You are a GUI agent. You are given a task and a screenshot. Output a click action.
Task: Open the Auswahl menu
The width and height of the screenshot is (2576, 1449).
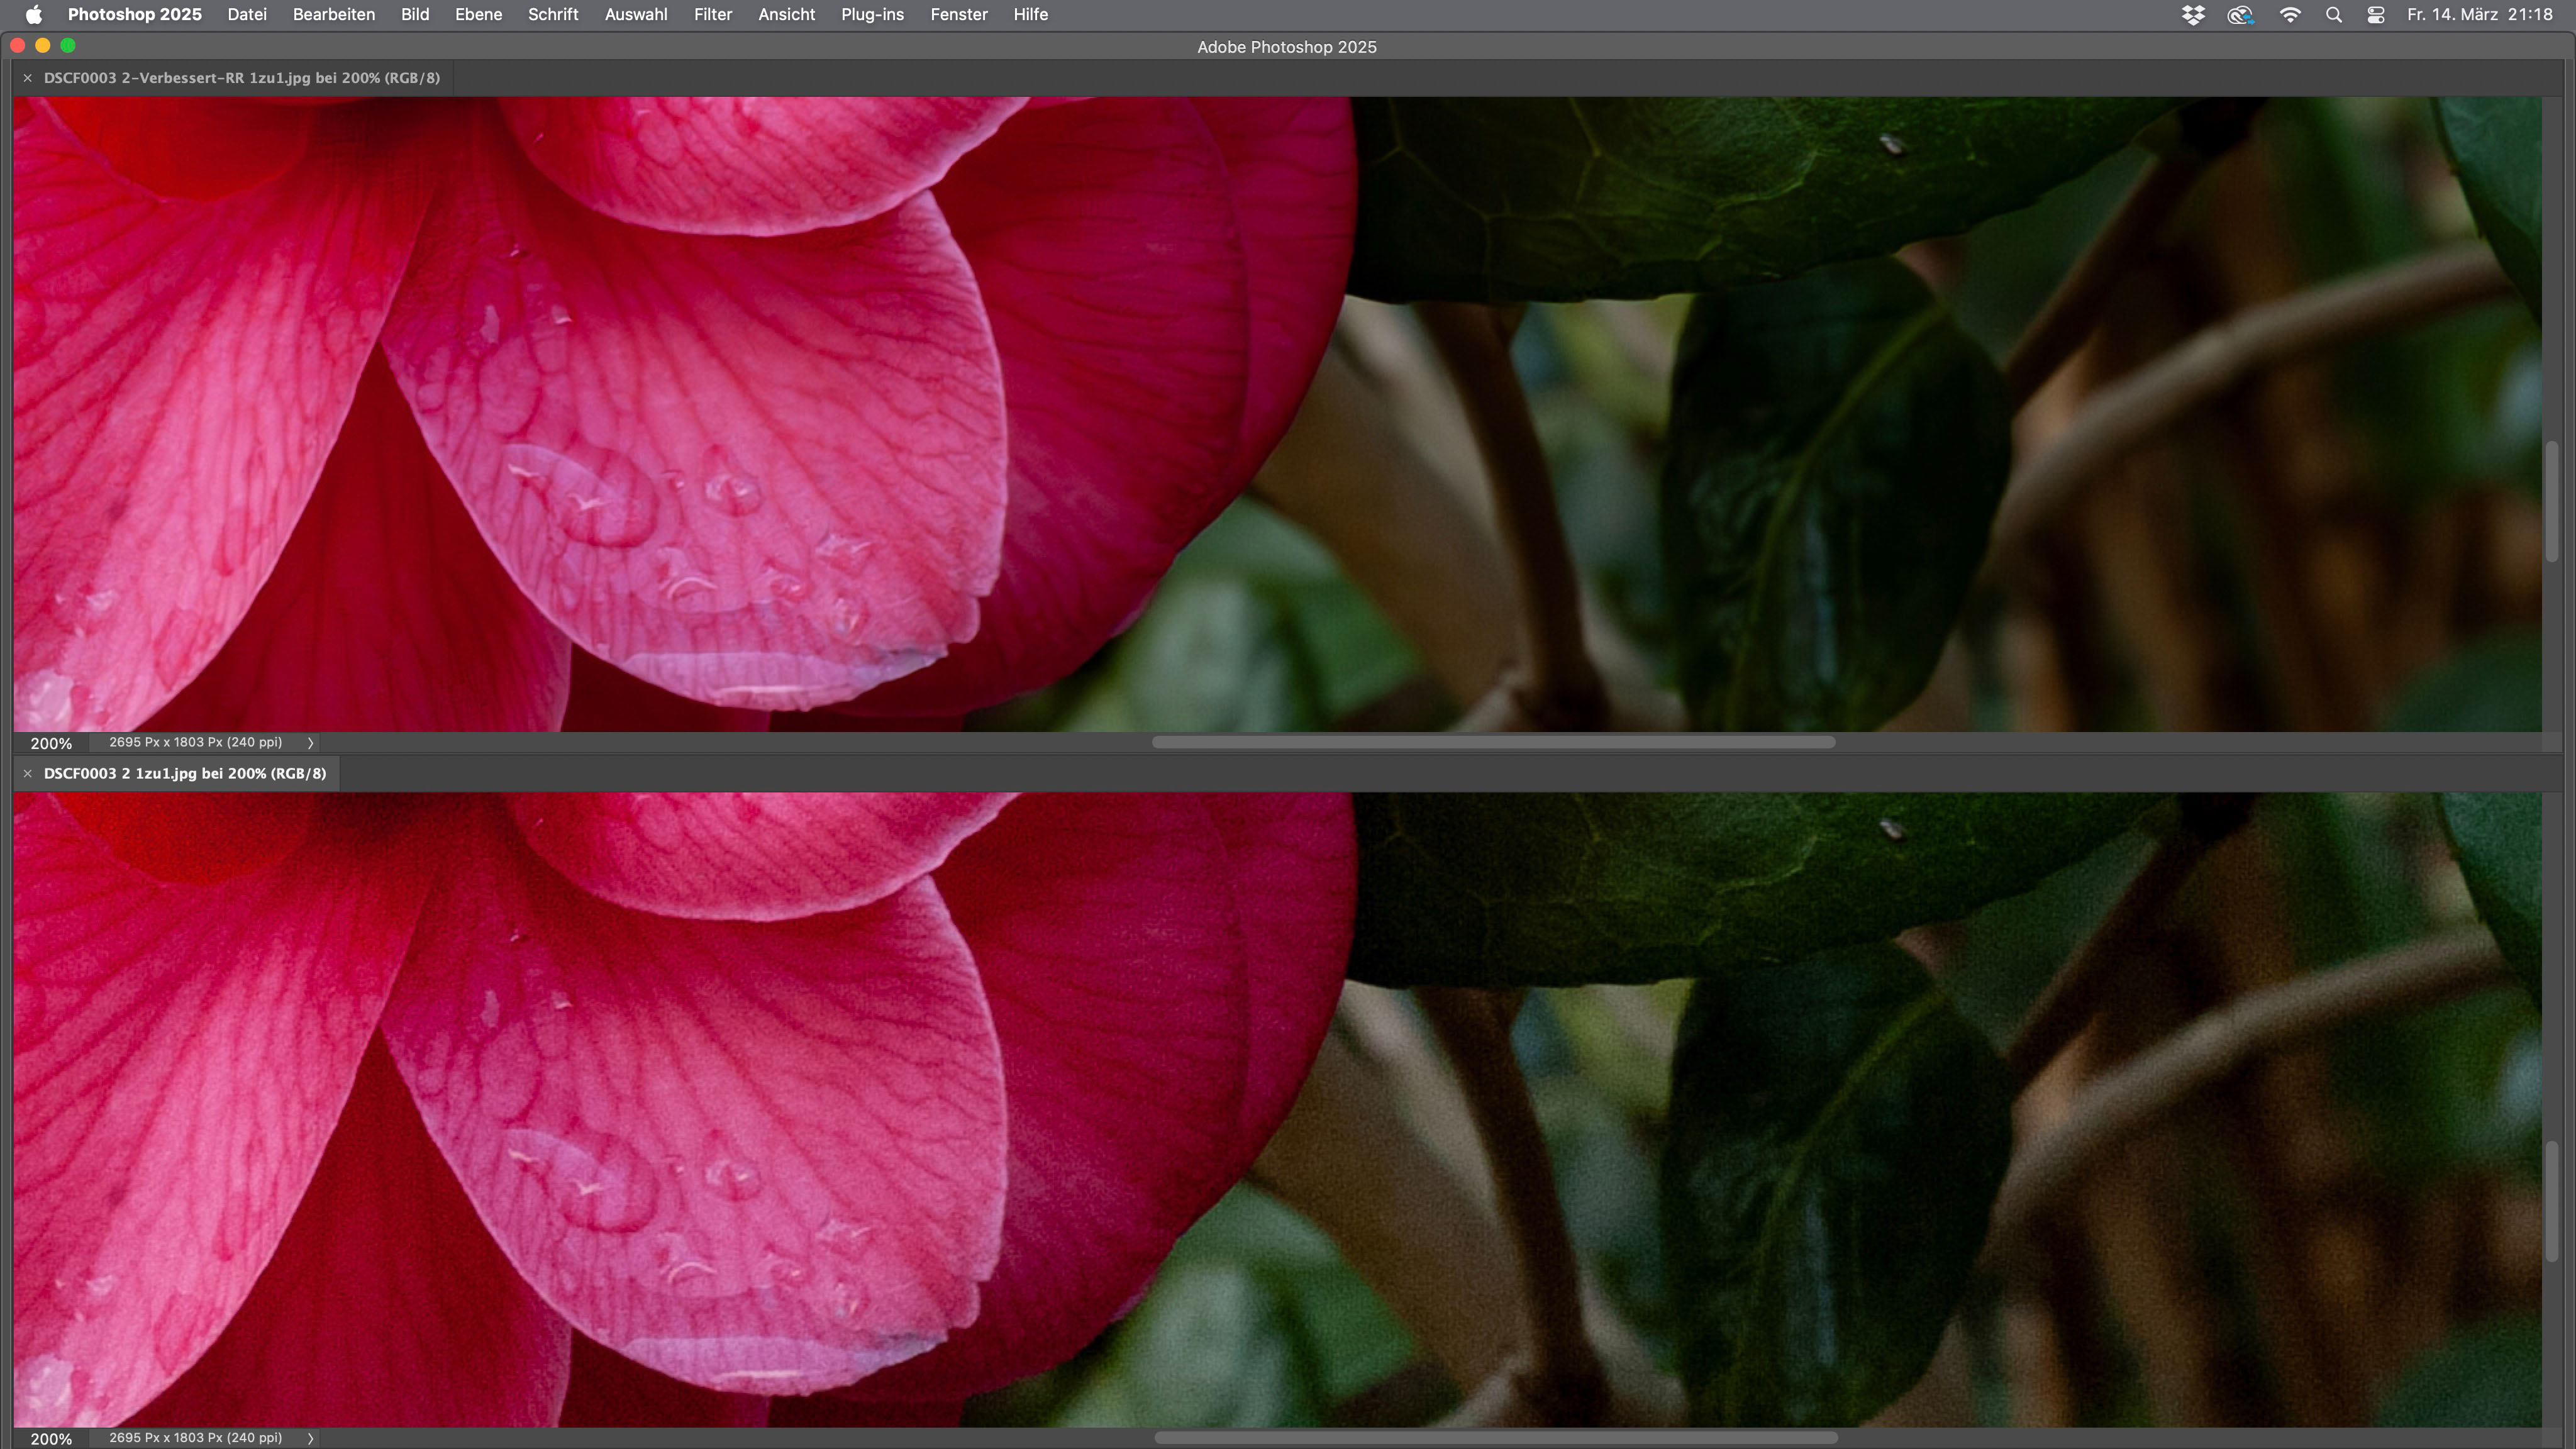point(636,14)
